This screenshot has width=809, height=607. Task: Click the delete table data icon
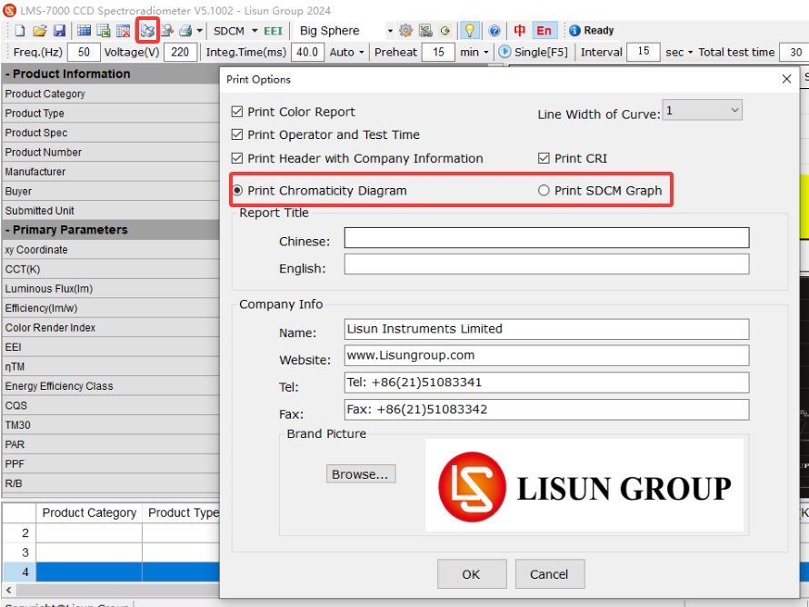point(123,31)
